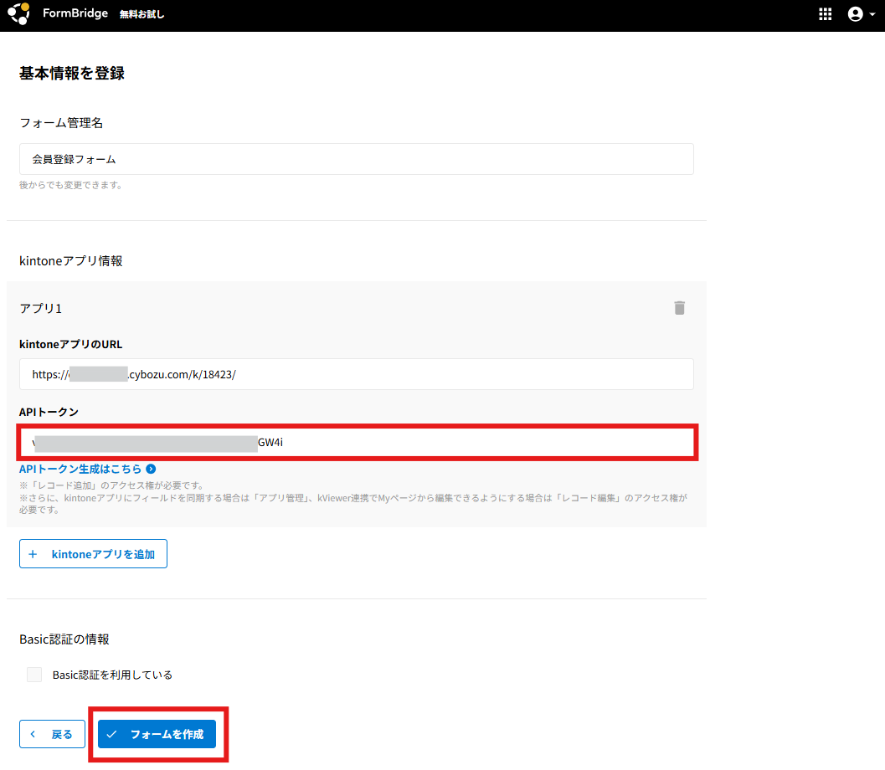Image resolution: width=885 pixels, height=770 pixels.
Task: Open the APIトークン生成はこちら link
Action: 80,469
